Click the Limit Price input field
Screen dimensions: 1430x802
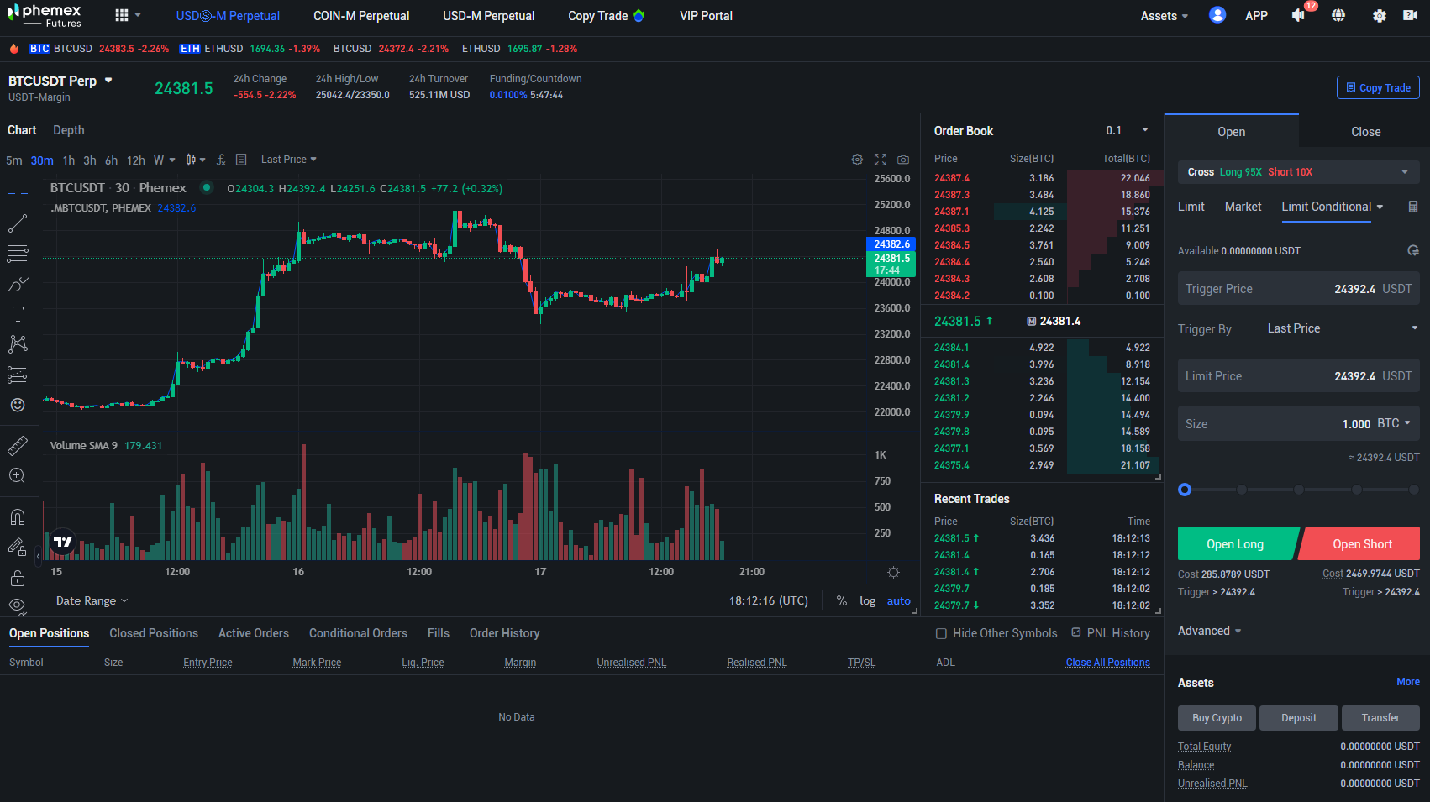(1299, 376)
